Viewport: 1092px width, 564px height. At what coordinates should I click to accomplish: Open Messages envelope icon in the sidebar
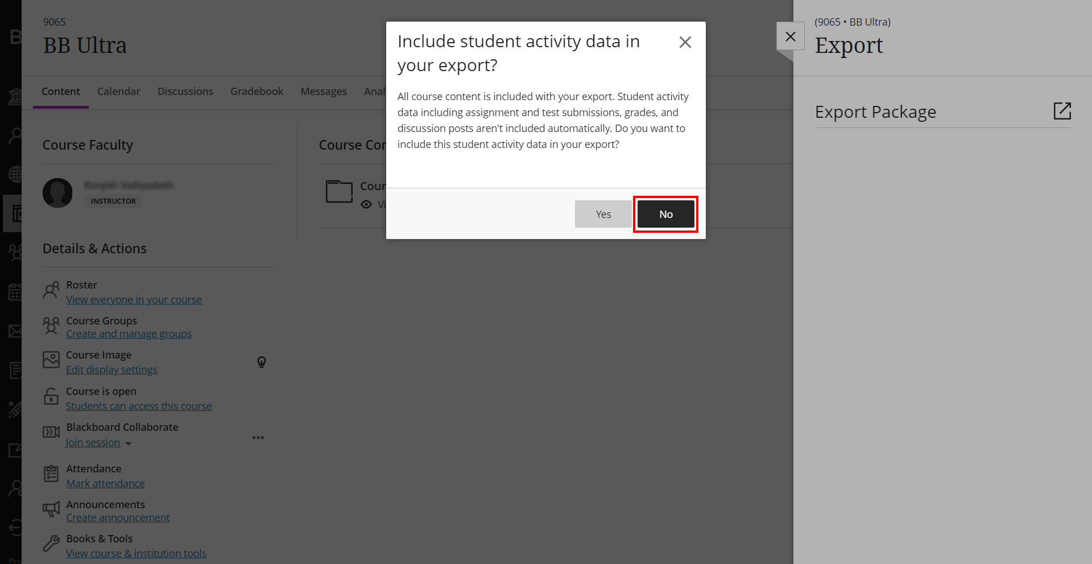click(x=14, y=331)
